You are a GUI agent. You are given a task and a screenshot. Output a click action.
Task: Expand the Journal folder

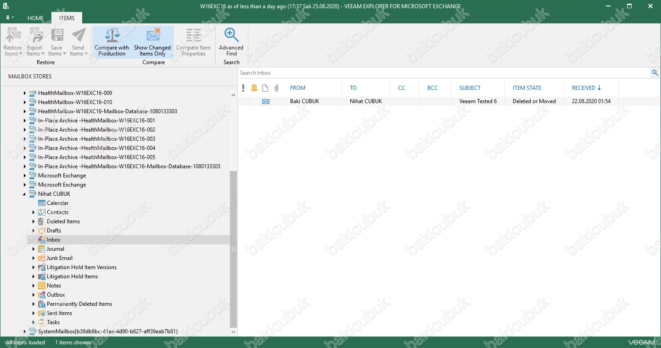pyautogui.click(x=34, y=249)
